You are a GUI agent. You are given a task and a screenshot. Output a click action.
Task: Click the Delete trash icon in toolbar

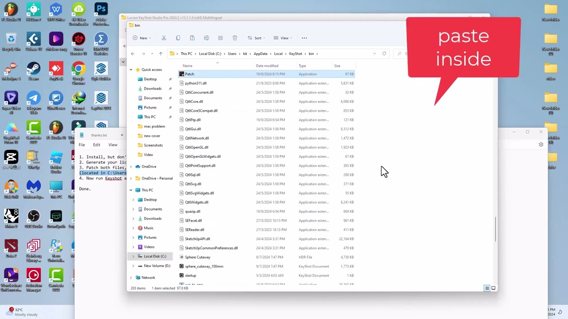[235, 38]
